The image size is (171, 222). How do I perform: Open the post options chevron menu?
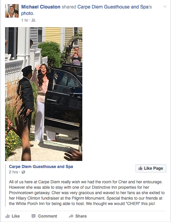pos(165,6)
